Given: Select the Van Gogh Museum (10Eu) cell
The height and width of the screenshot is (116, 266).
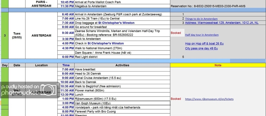Looking at the screenshot, I should click(122, 103).
